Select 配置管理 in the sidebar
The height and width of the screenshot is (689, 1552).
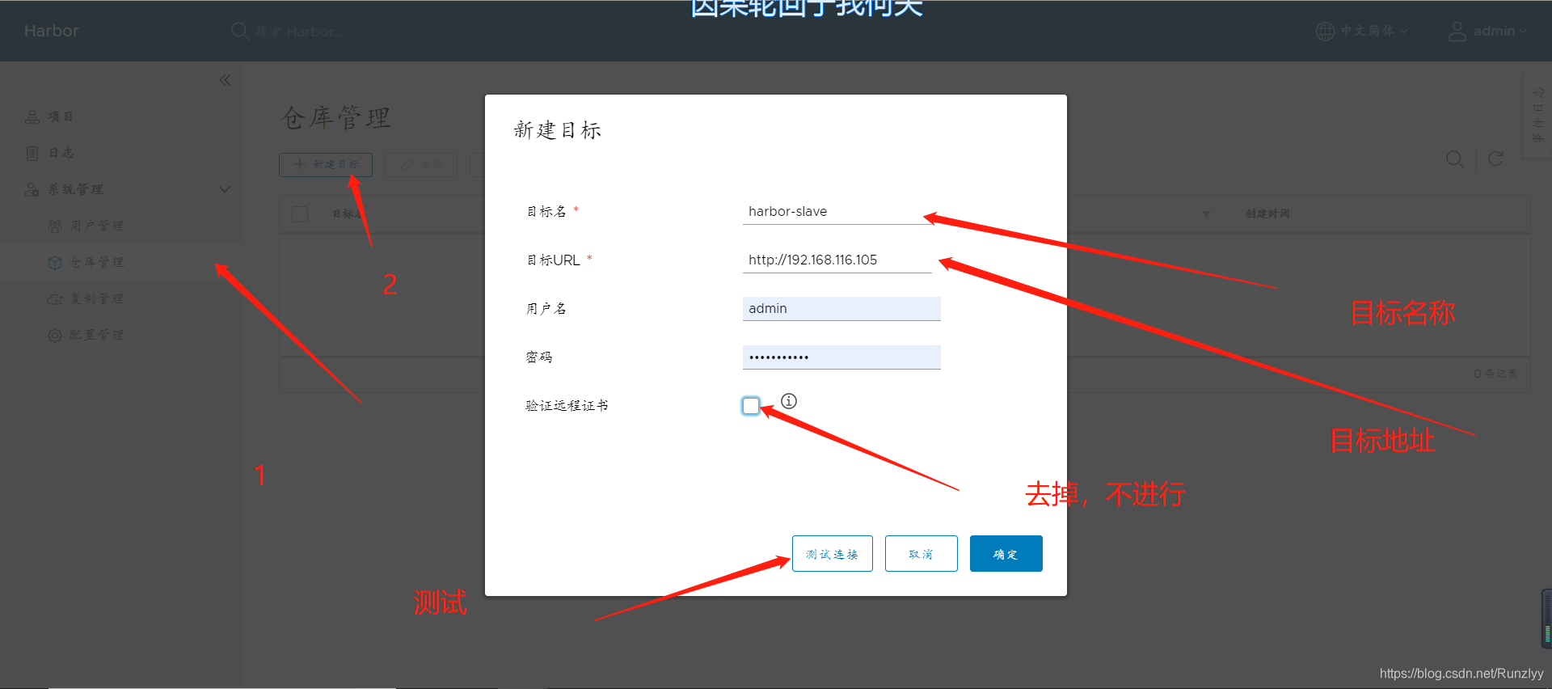coord(97,335)
